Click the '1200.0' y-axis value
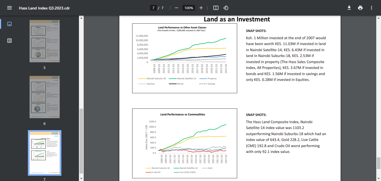Image resolution: width=381 pixels, height=181 pixels. 153,122
